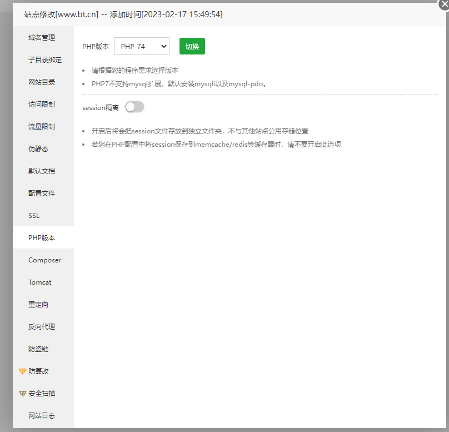Open the 域名管理 tab
Screen dimensions: 449x432
tap(42, 38)
